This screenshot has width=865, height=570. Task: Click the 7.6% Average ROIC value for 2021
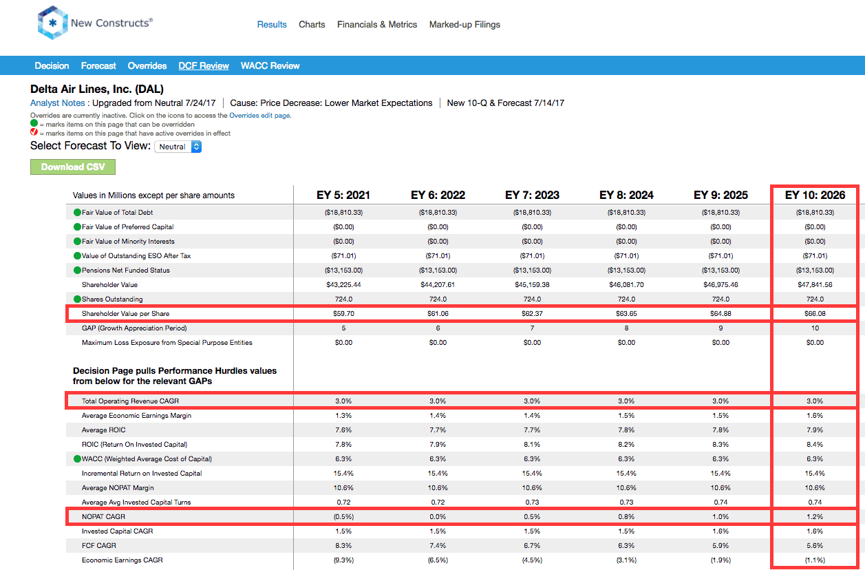point(343,430)
